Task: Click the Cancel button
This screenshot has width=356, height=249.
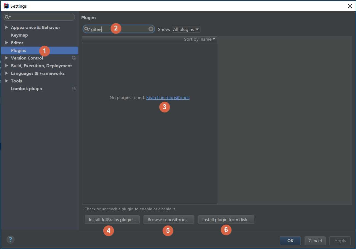Action: [x=315, y=241]
